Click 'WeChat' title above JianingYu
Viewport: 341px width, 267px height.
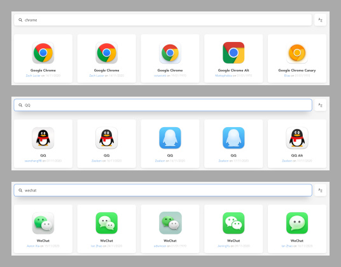(233, 241)
